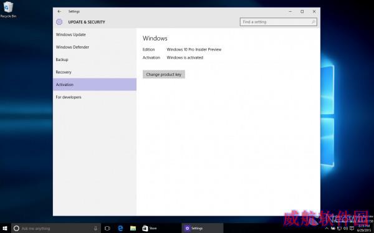The width and height of the screenshot is (374, 233).
Task: Open File Explorer from the taskbar
Action: coord(133,228)
